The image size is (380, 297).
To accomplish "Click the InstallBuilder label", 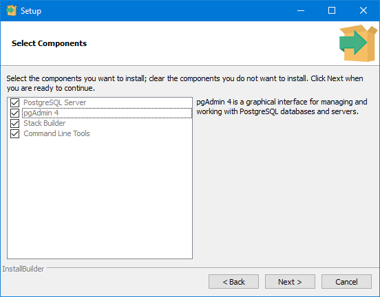I will point(23,269).
